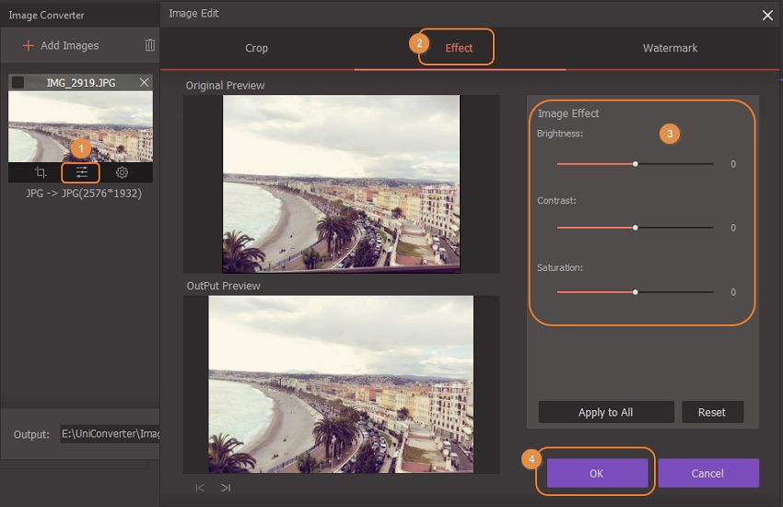Viewport: 783px width, 507px height.
Task: Click the crop icon under IMG_2919 thumbnail
Action: (x=41, y=172)
